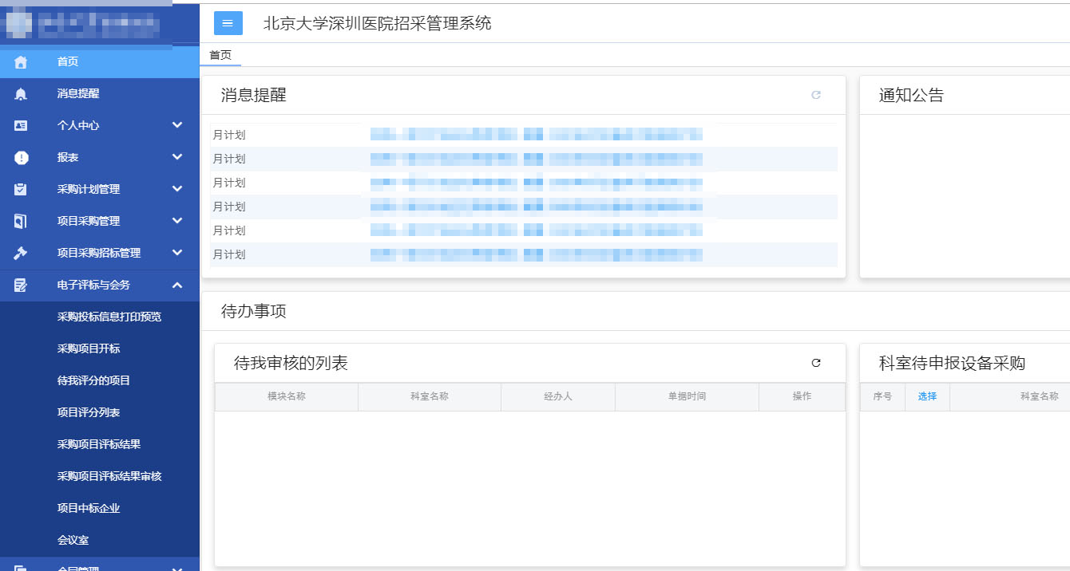Refresh the 待我审核的列表 panel

[x=815, y=363]
